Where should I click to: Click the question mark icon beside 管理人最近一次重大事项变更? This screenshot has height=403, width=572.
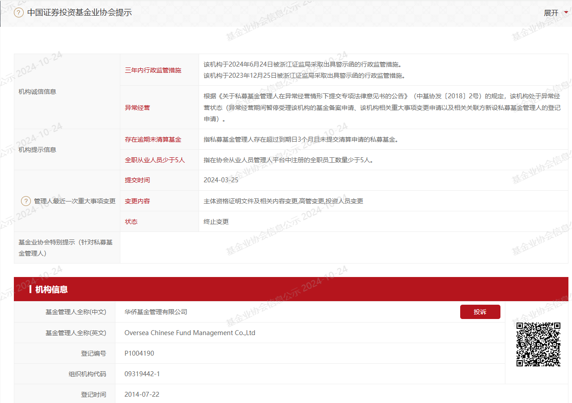tap(26, 201)
